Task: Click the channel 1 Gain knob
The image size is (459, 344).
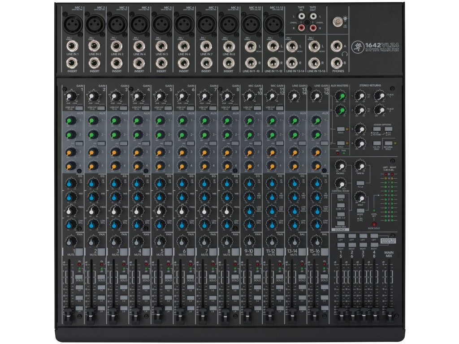Action: [x=69, y=96]
